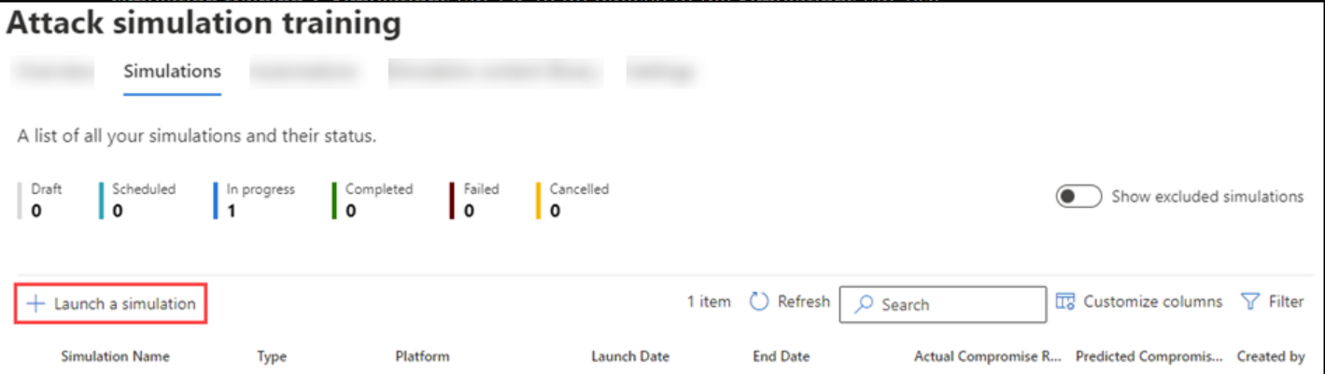Click the End Date column header

click(x=782, y=356)
